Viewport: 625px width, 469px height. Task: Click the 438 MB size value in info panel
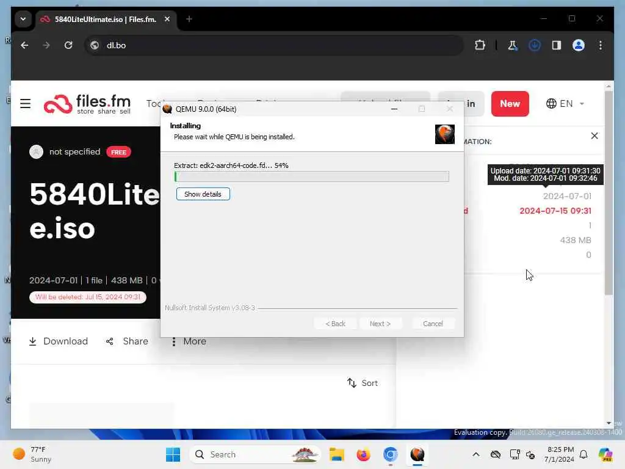point(575,240)
